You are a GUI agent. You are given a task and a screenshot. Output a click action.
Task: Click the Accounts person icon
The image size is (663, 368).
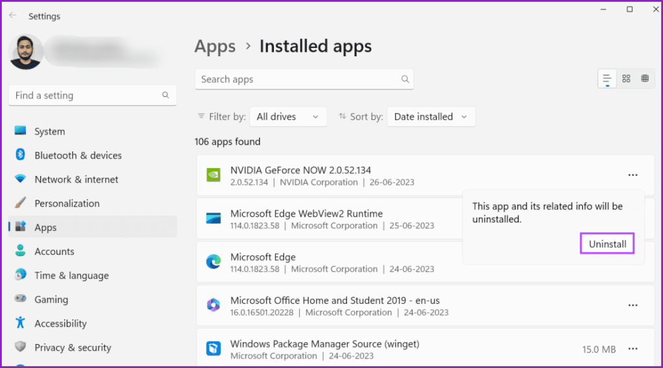20,250
